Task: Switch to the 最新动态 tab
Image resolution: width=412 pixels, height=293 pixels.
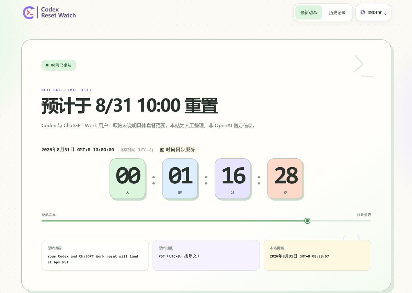Action: 309,12
